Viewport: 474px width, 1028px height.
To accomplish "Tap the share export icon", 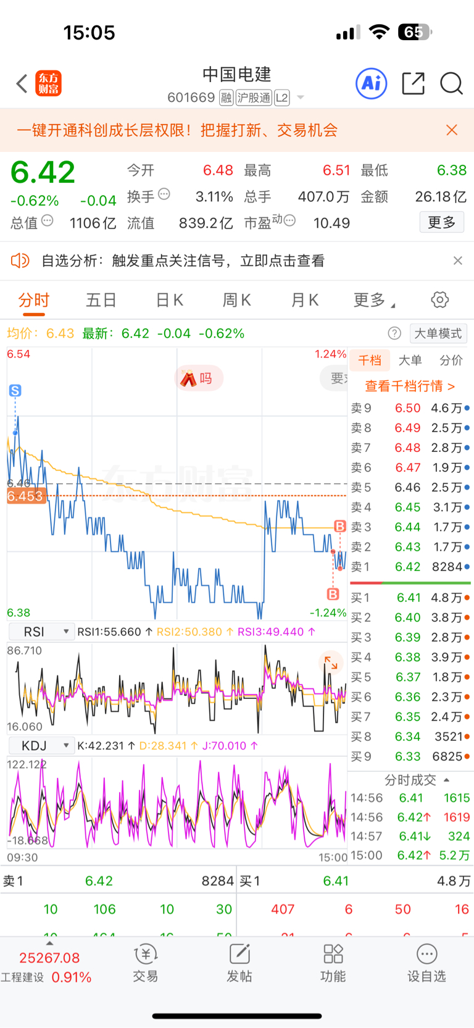I will click(x=413, y=83).
